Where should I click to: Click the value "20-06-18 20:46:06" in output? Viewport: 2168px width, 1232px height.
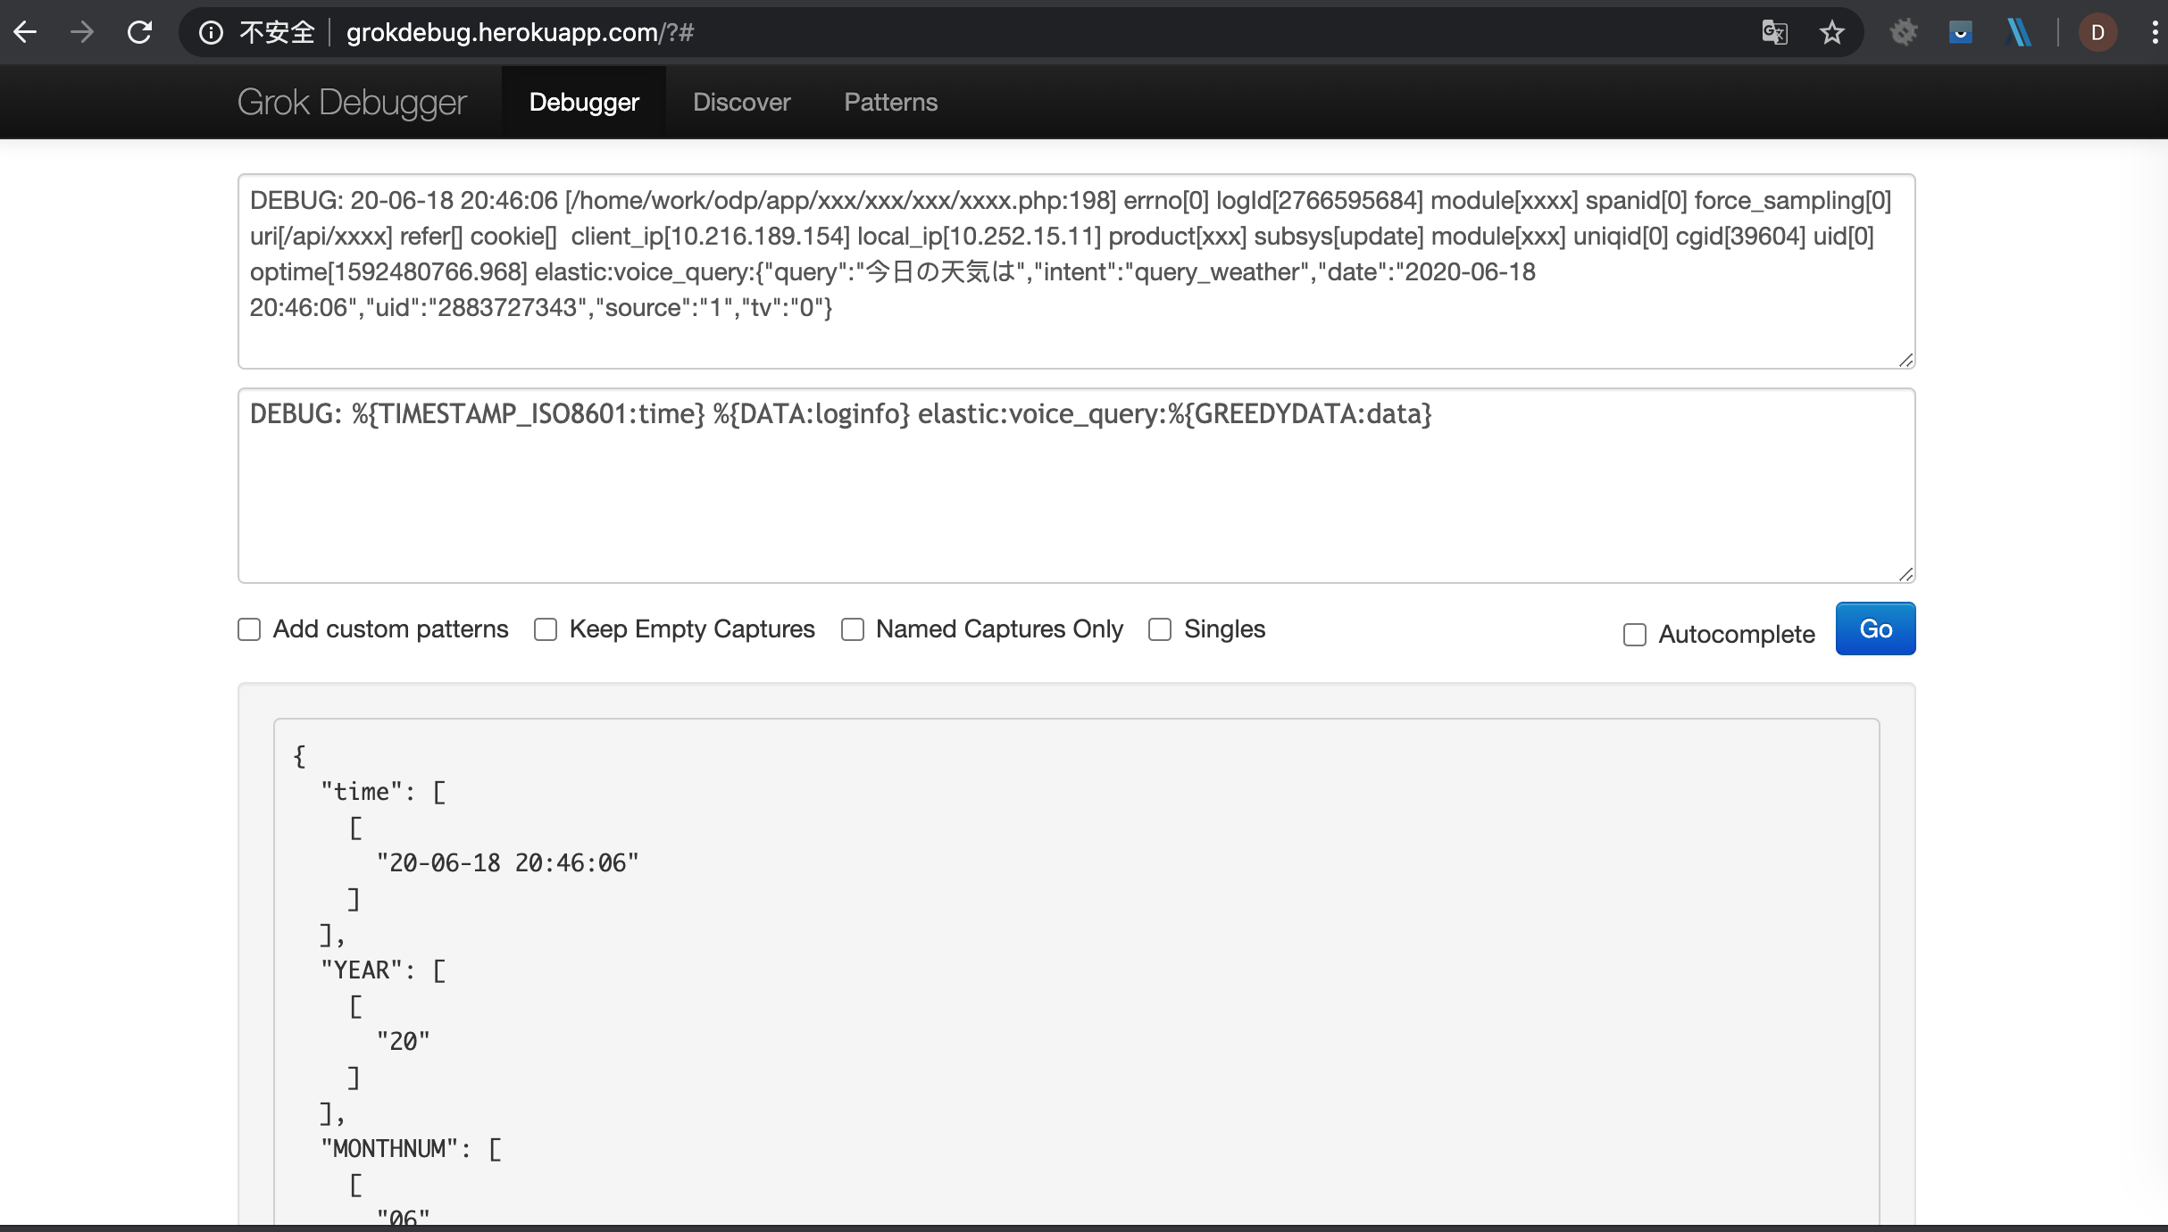(x=507, y=863)
